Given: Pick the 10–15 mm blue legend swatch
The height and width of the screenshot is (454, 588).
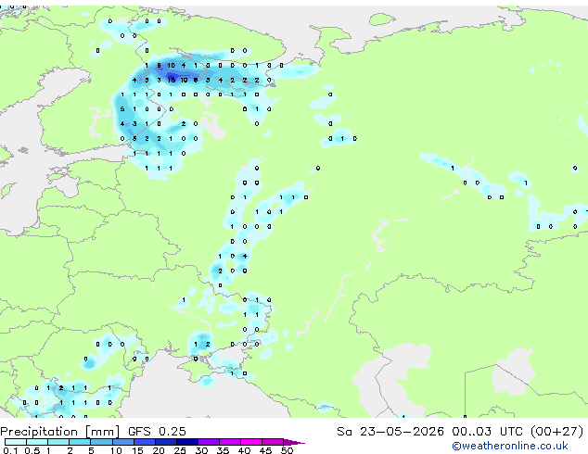Looking at the screenshot, I should click(123, 442).
